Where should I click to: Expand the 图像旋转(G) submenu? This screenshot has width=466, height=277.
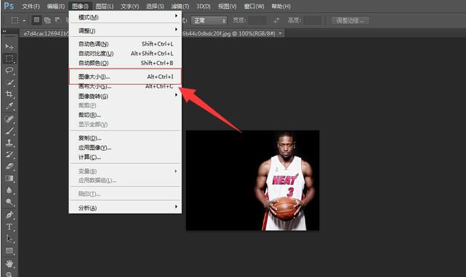(x=125, y=96)
